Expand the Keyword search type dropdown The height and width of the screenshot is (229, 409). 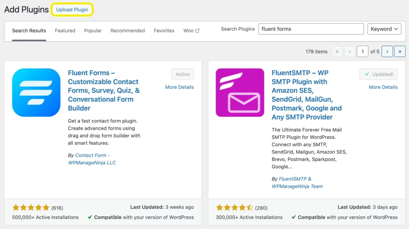(384, 29)
